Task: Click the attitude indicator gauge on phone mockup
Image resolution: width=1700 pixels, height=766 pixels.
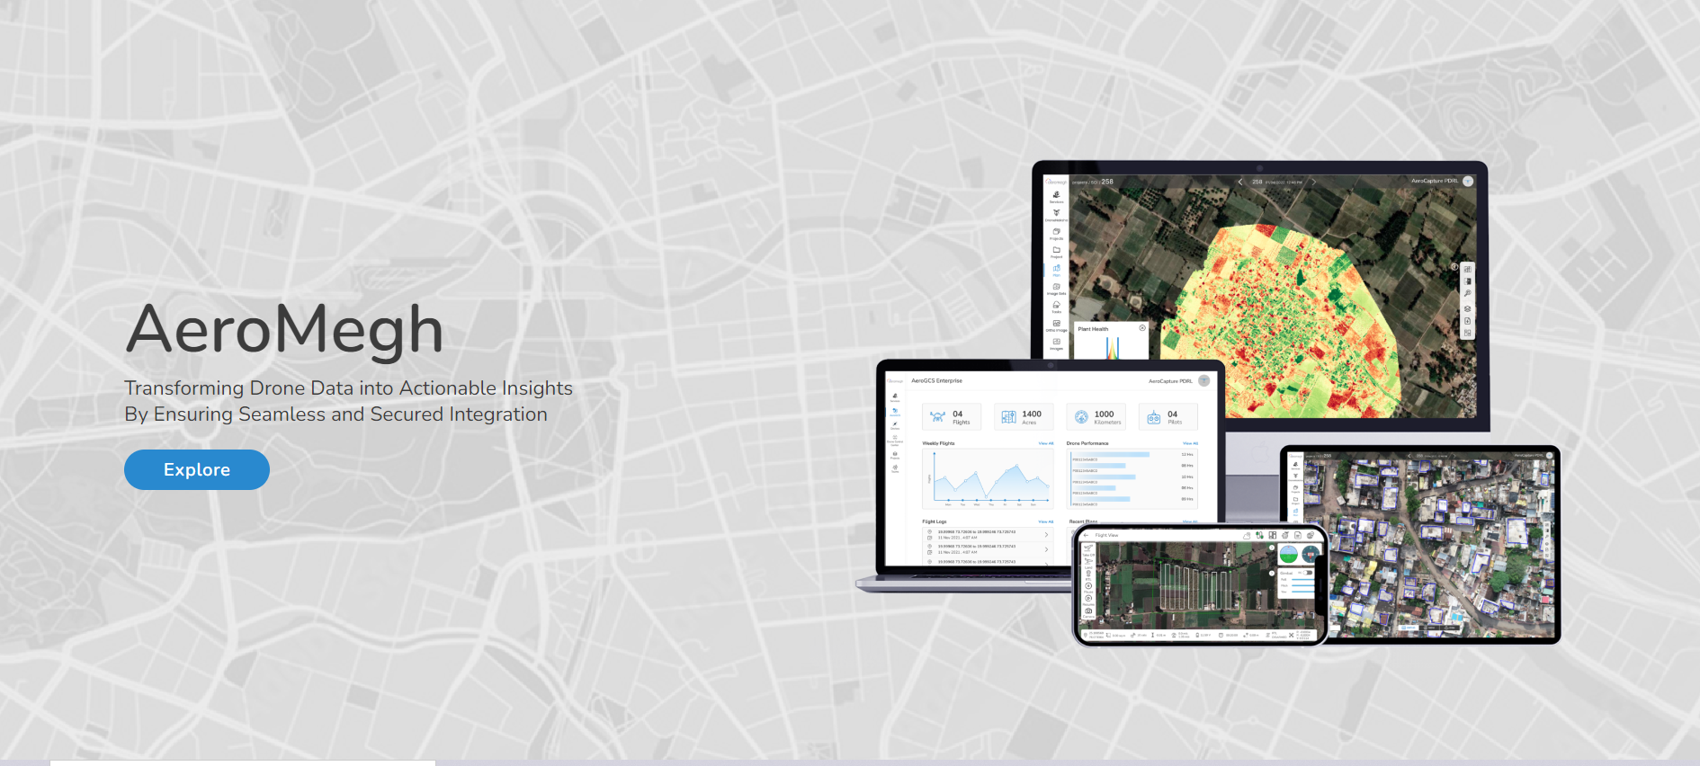Action: (1288, 555)
